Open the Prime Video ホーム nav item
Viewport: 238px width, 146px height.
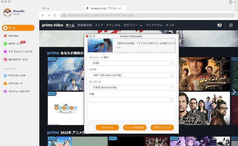click(x=70, y=25)
